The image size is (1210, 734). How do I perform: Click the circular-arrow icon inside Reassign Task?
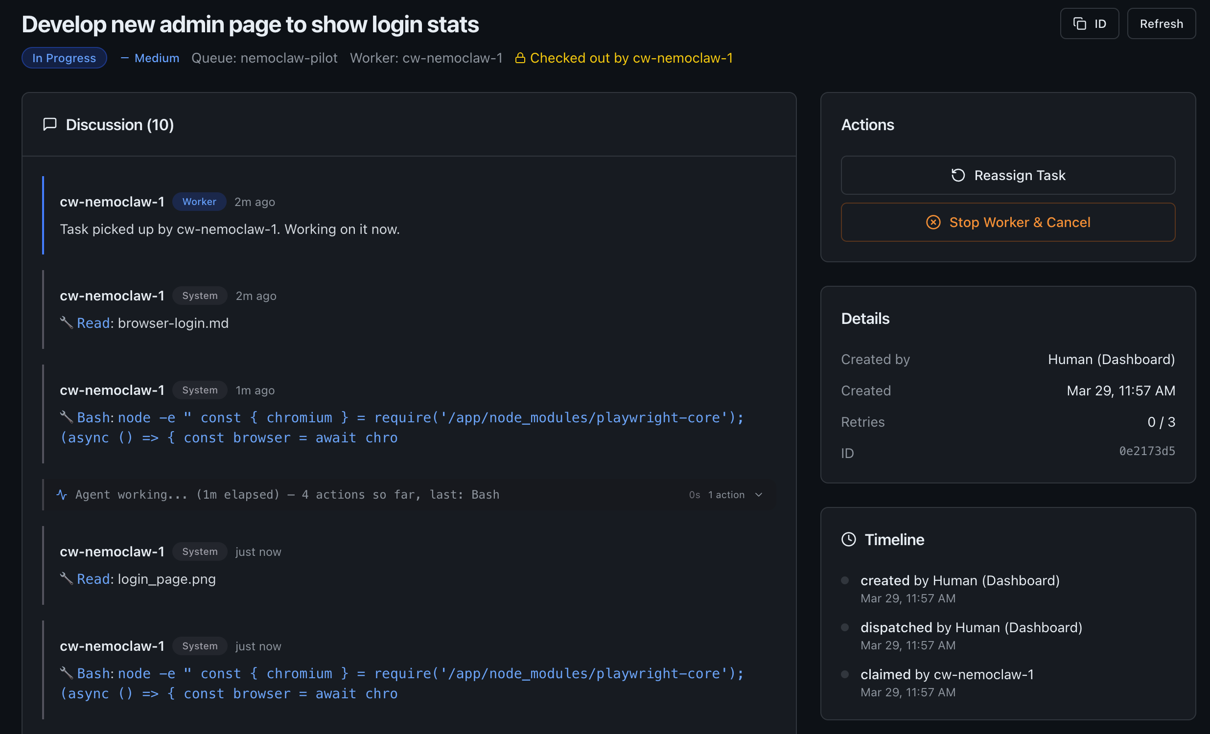pyautogui.click(x=958, y=175)
